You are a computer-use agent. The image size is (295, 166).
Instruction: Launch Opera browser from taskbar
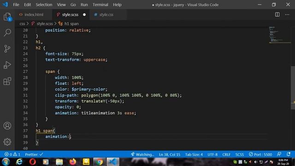click(33, 162)
